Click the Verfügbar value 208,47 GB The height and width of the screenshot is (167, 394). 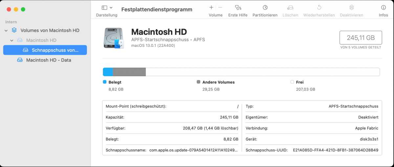[210, 128]
